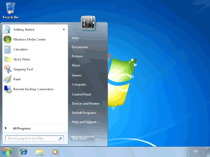Click the ENIAC user account picture
The width and height of the screenshot is (210, 157).
[88, 24]
